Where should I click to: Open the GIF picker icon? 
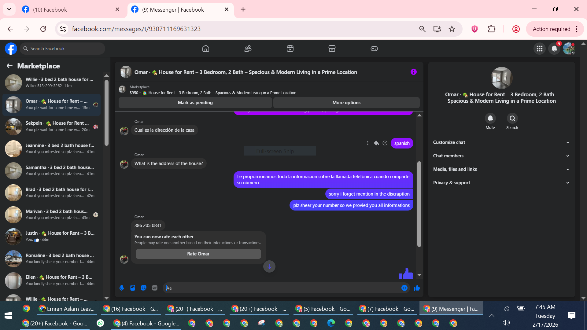click(155, 288)
